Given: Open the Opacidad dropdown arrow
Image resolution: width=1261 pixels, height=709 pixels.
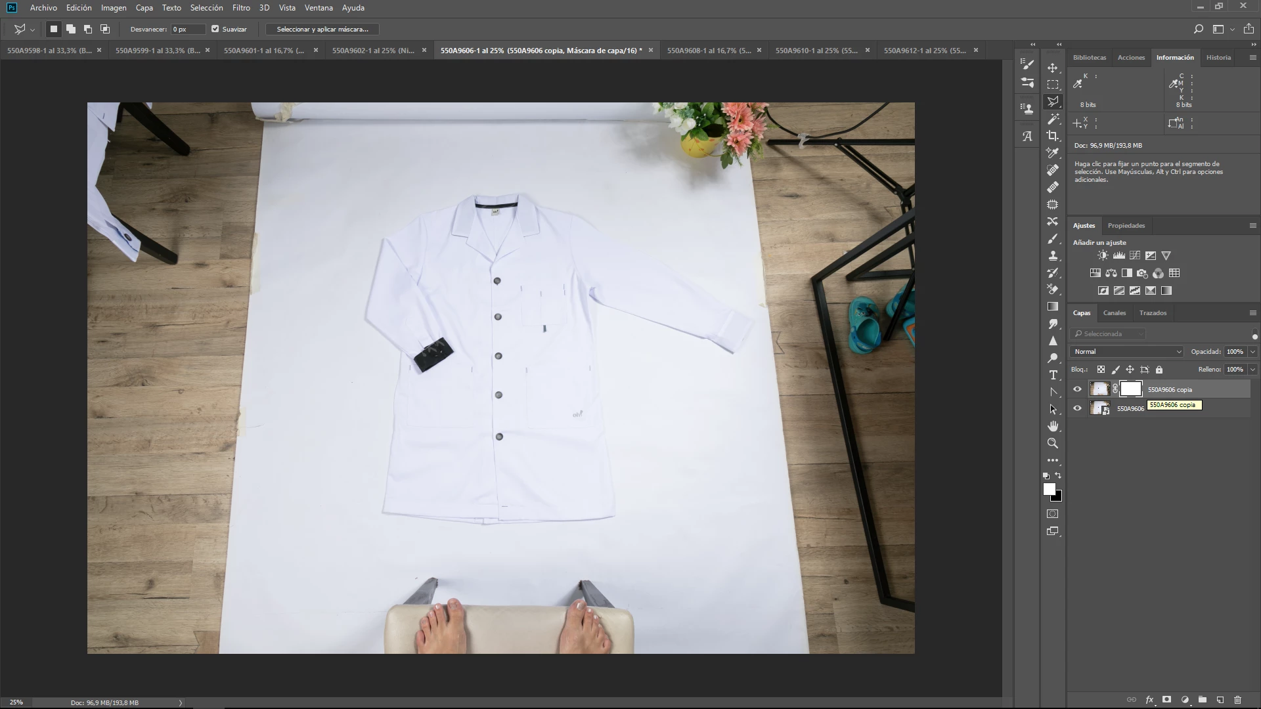Looking at the screenshot, I should pos(1252,352).
